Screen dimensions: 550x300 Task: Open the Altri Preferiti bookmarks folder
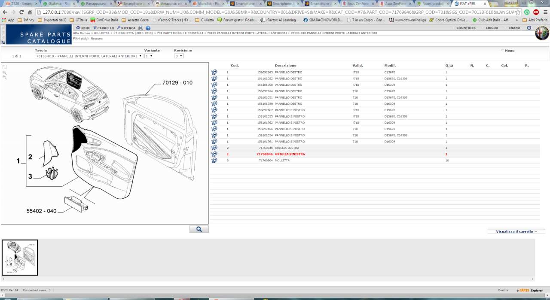click(535, 20)
